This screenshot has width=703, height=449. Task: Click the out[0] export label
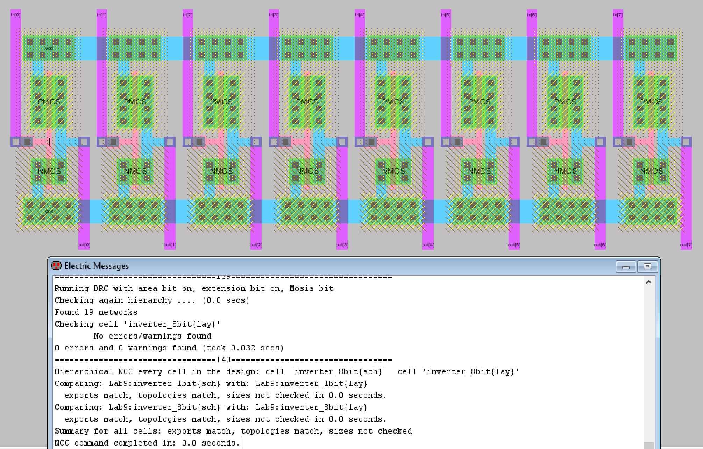[x=84, y=245]
